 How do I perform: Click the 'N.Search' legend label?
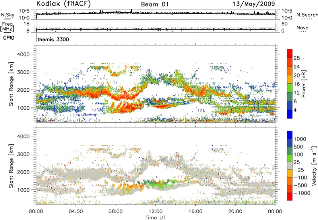click(307, 15)
